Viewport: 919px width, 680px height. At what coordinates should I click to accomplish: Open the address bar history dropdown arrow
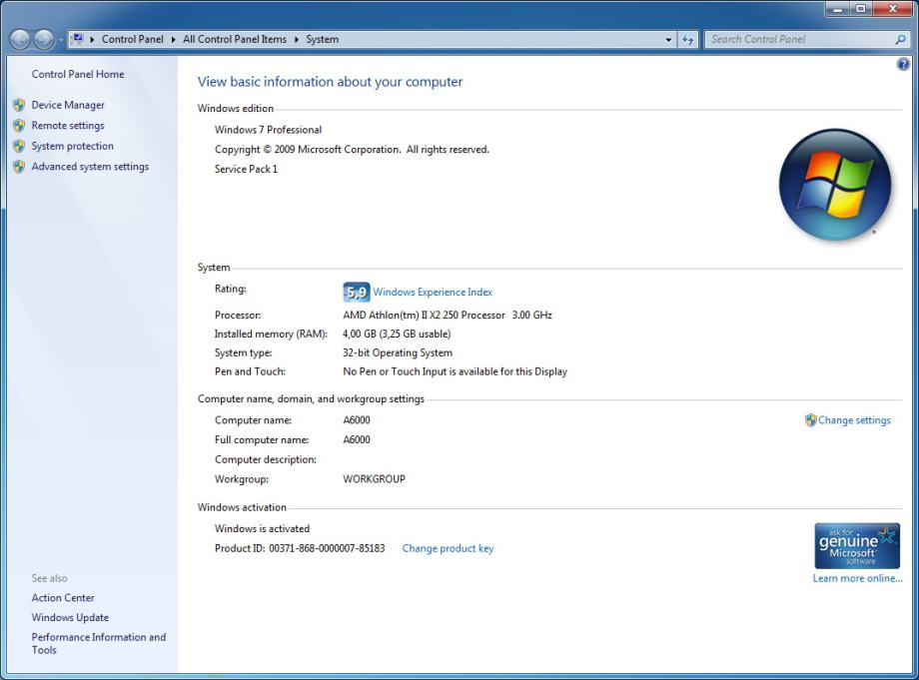coord(669,40)
